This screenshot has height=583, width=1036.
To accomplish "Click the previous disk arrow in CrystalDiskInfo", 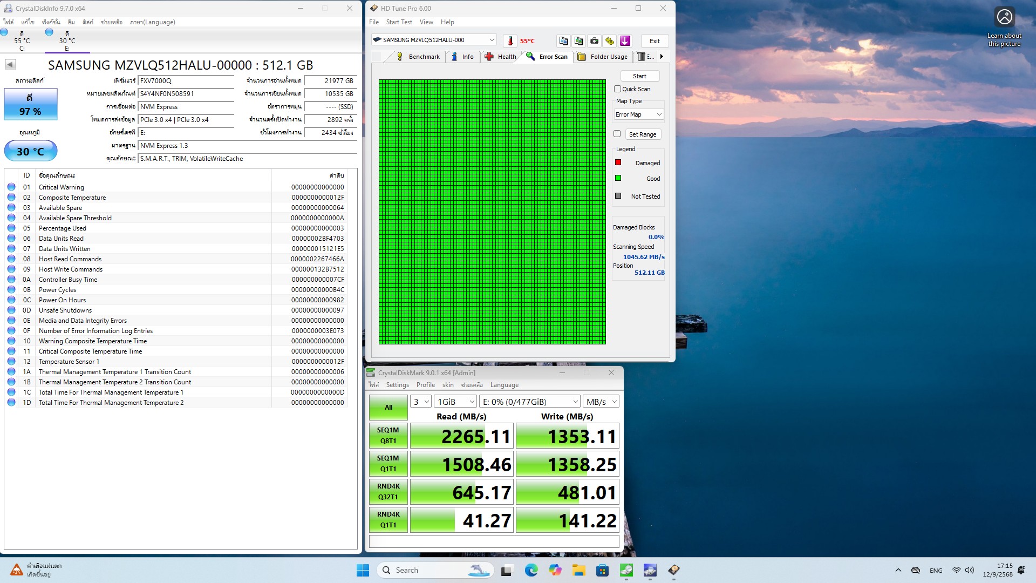I will pos(10,65).
